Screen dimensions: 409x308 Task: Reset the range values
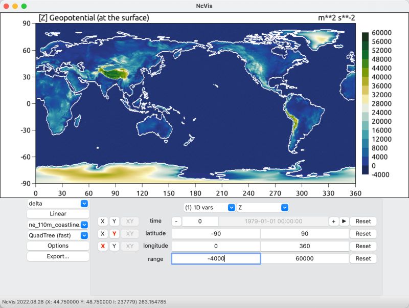pos(363,258)
